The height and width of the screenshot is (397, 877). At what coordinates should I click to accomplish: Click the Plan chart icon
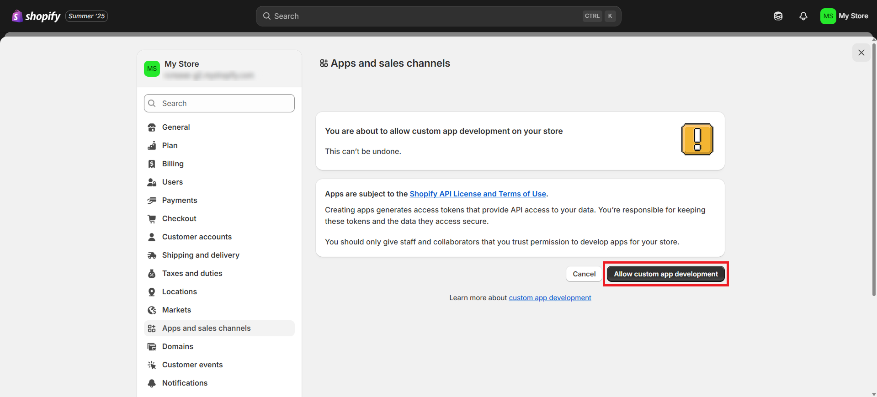pos(152,146)
